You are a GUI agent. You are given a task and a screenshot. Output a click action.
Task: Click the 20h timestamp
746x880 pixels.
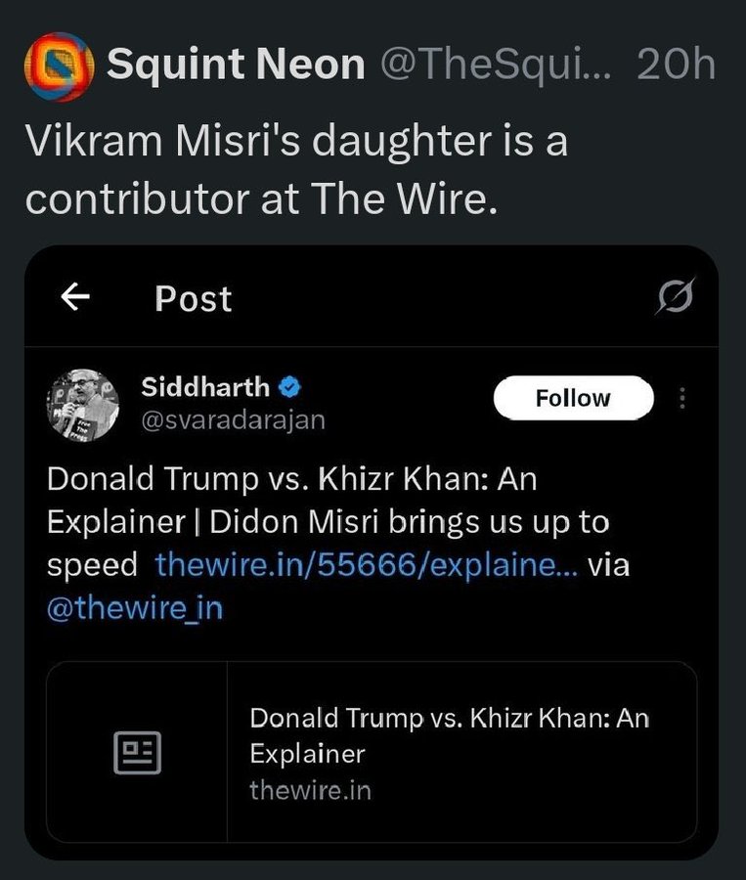pyautogui.click(x=676, y=65)
